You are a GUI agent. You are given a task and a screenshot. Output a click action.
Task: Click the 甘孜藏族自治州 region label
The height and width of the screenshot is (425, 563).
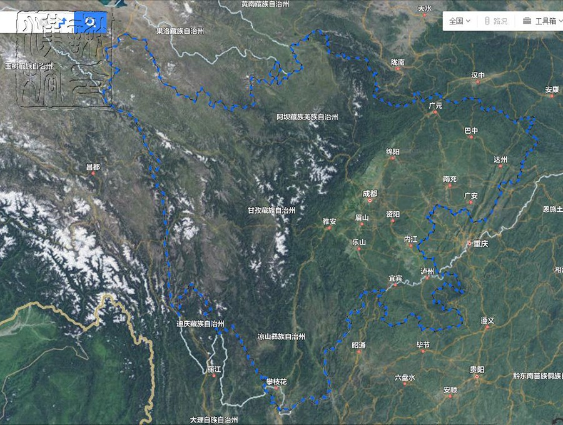(x=272, y=211)
